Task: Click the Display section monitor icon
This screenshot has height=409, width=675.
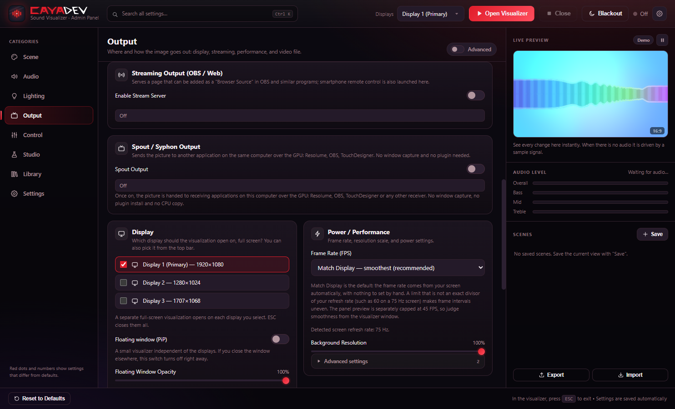Action: pos(121,234)
